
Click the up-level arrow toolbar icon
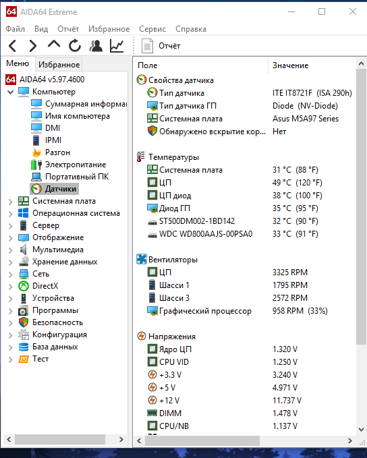coord(54,45)
